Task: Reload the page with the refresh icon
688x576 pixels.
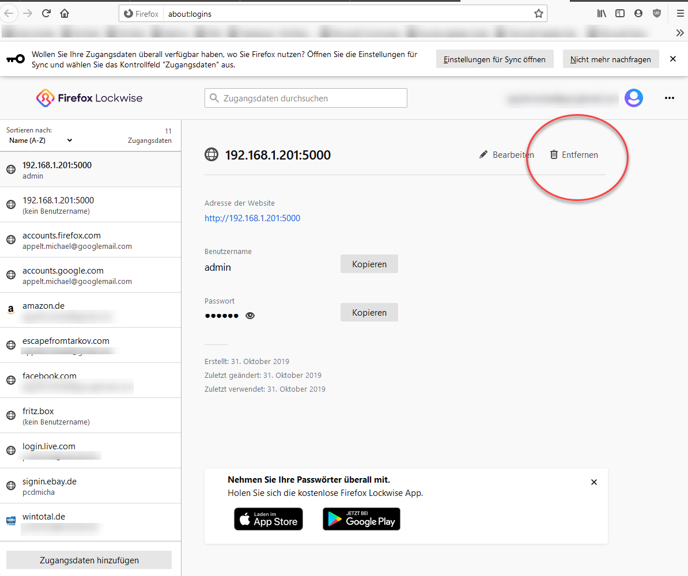Action: click(x=46, y=14)
